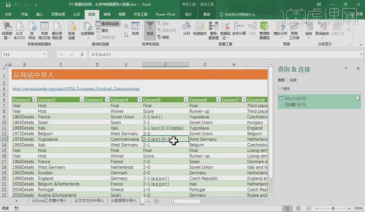This screenshot has height=212, width=365.
Task: Select sheet tab 从Excel工作簿中导入
Action: [49, 201]
